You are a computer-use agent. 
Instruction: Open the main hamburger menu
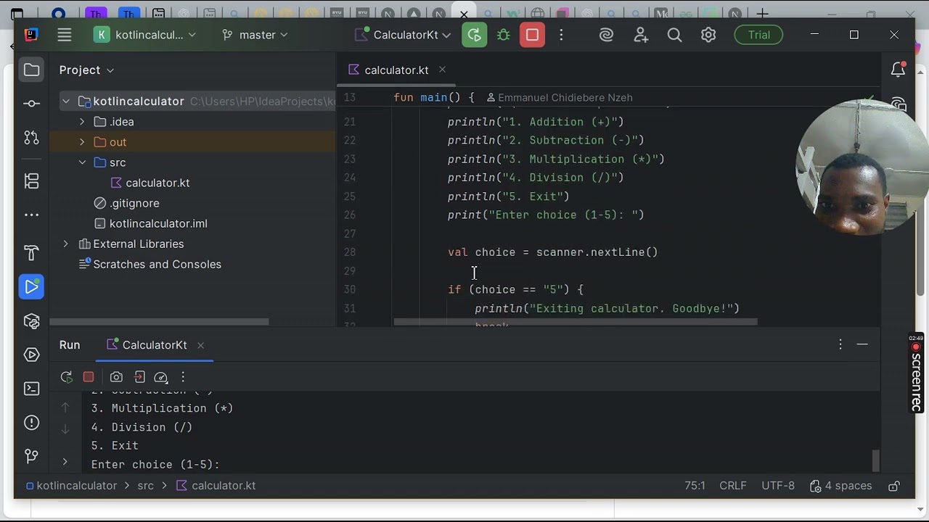[x=65, y=35]
